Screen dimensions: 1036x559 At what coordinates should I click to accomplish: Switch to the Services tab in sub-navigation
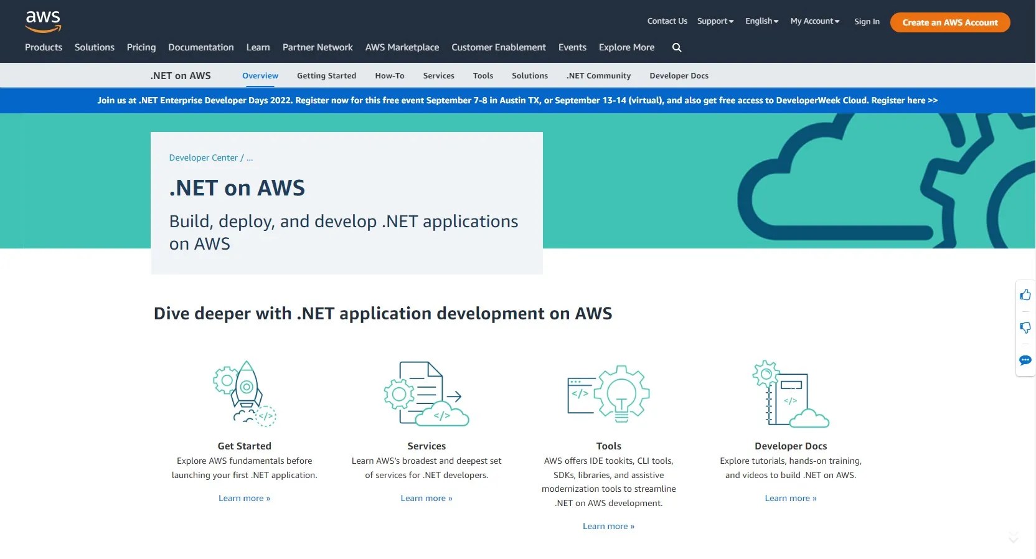tap(439, 75)
